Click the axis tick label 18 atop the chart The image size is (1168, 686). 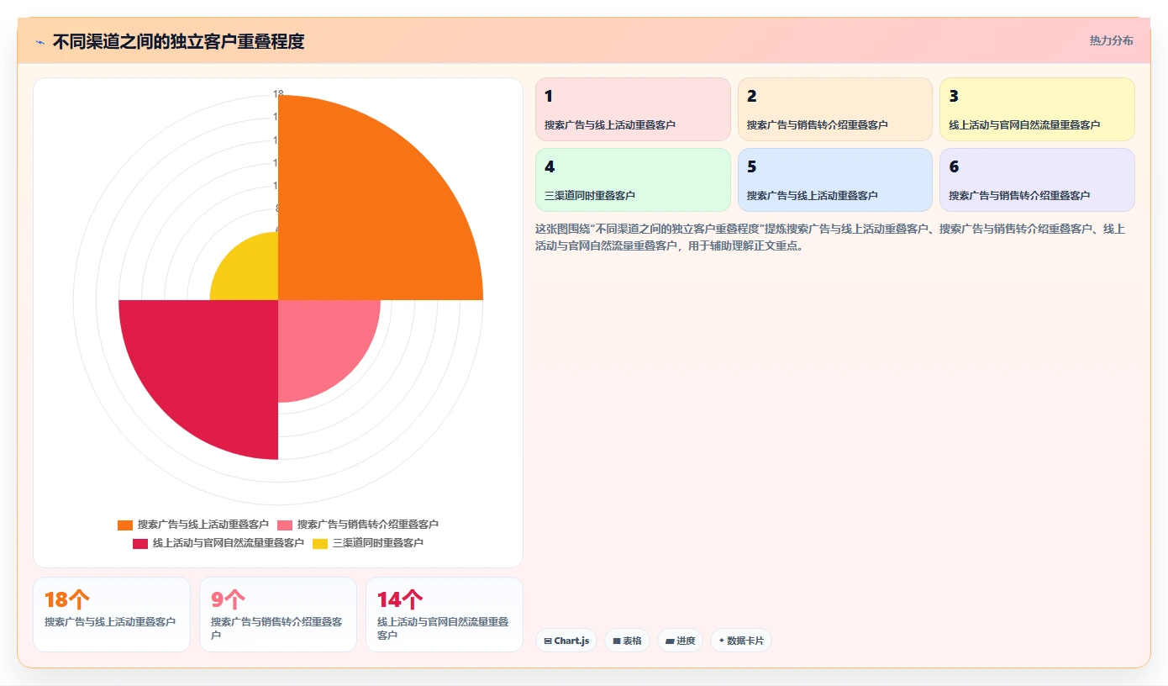coord(278,93)
